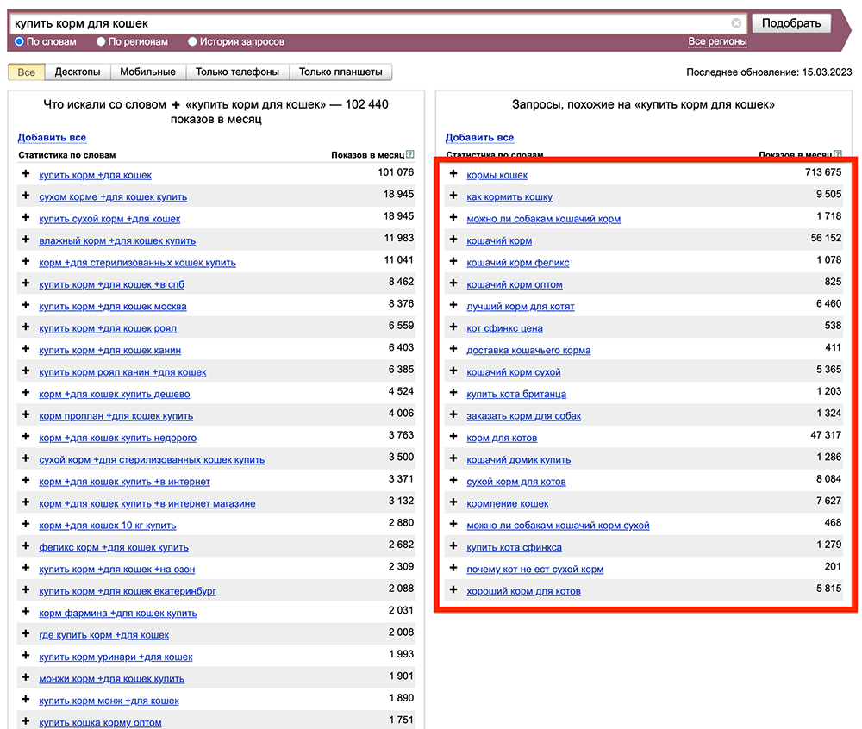Open the 'Только телефоны' tab
This screenshot has height=729, width=862.
[x=237, y=72]
